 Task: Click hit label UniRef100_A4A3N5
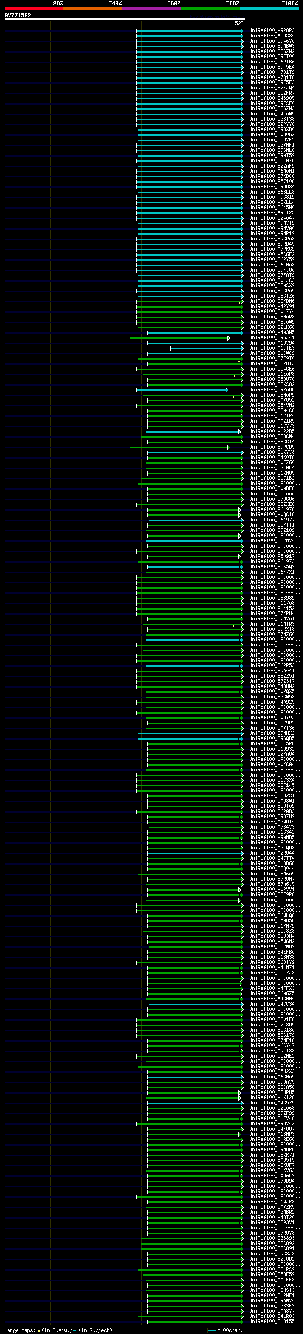point(272,333)
